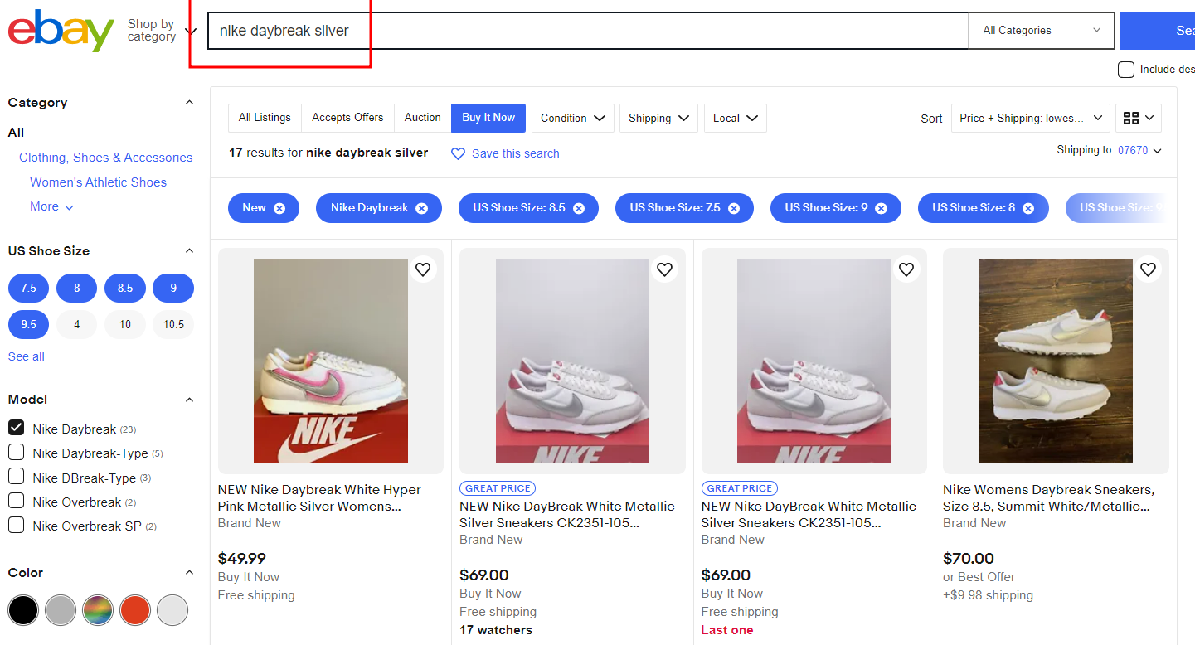Deselect shoe size 8 in sidebar

pyautogui.click(x=77, y=289)
